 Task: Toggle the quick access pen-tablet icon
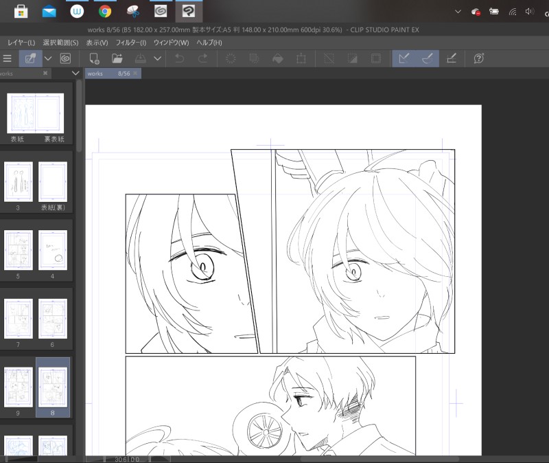[30, 58]
